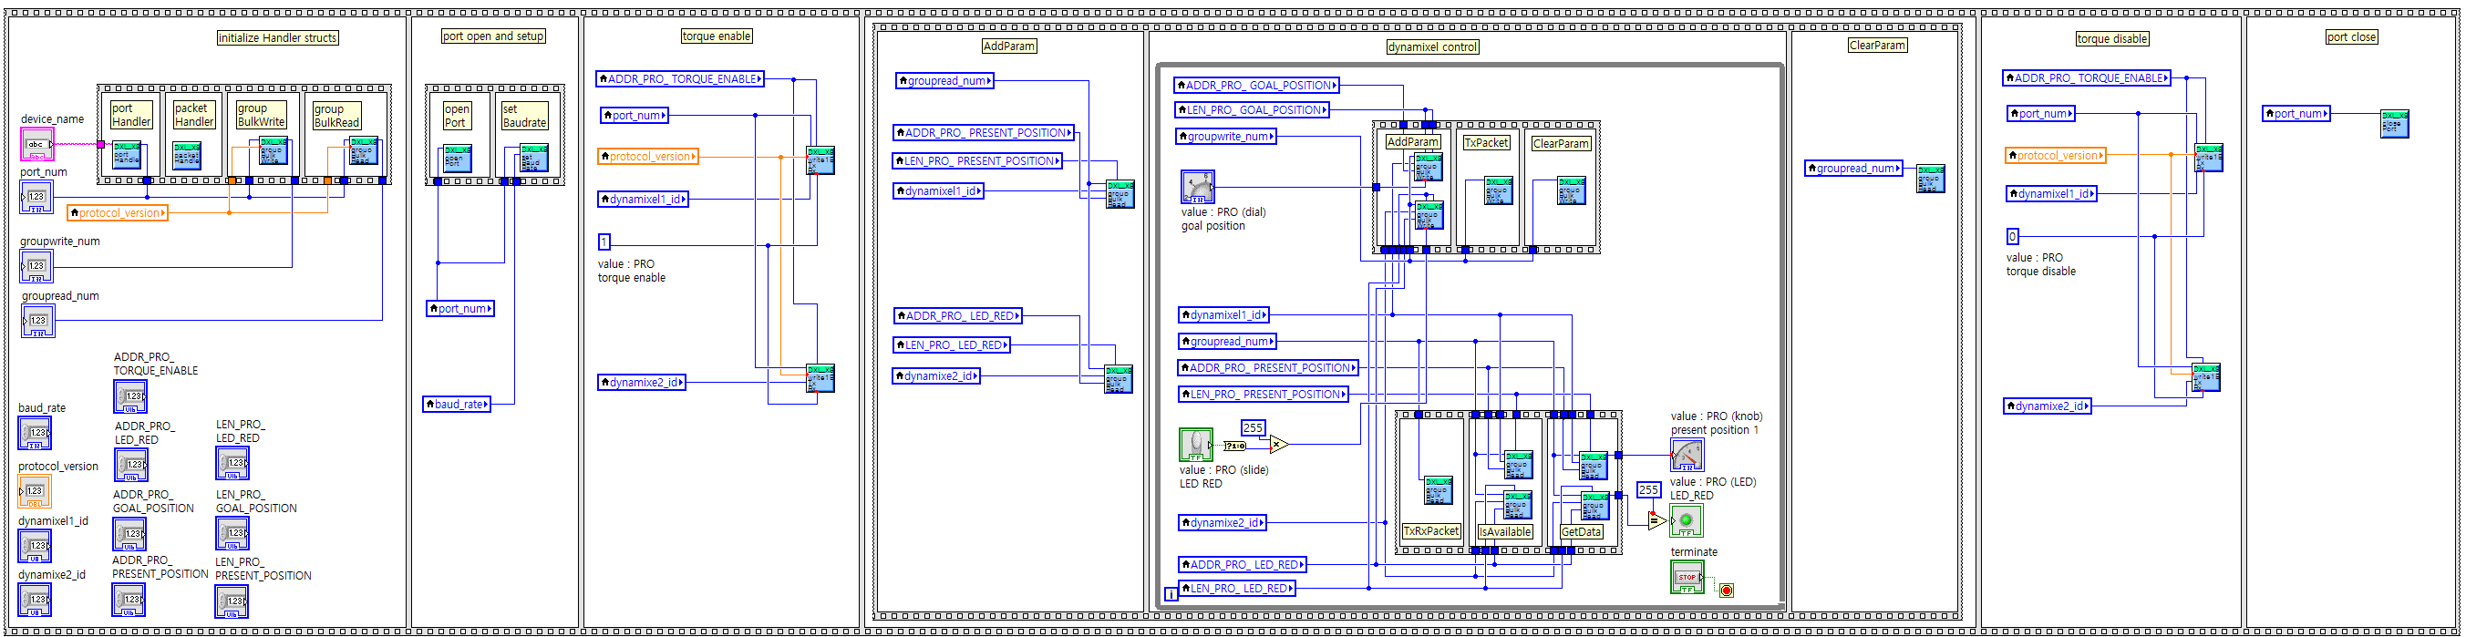Select the orange protocol_version control terminal

pos(35,491)
